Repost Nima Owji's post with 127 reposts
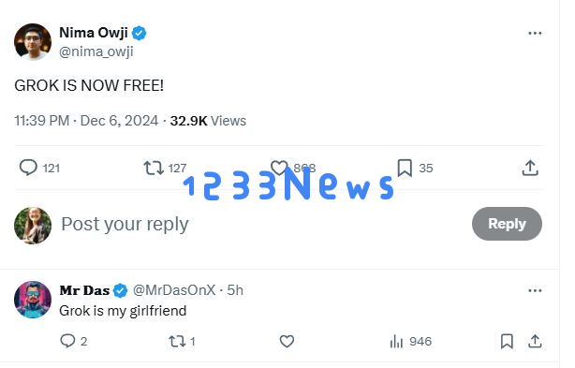 click(x=154, y=168)
